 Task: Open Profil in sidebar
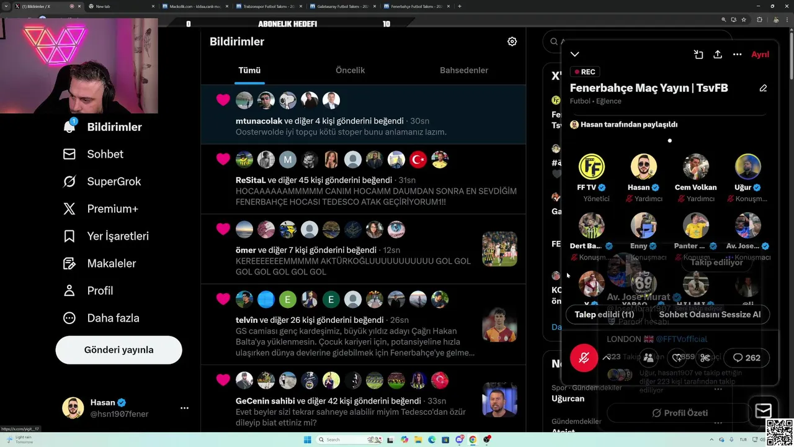88,291
